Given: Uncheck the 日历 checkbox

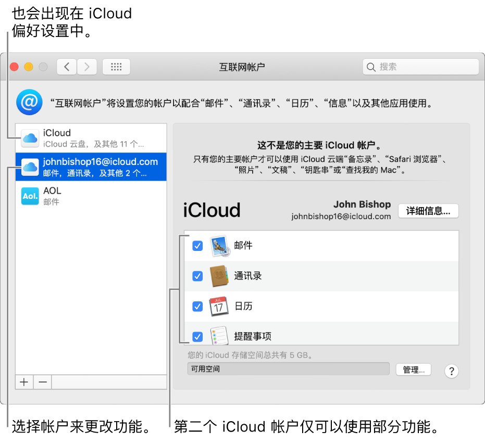Looking at the screenshot, I should [x=197, y=307].
